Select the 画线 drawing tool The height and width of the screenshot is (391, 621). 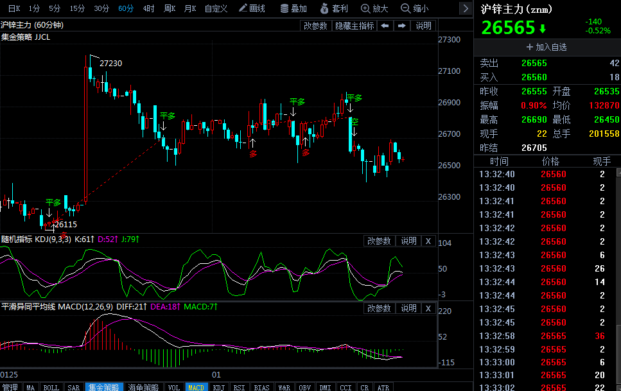[x=252, y=8]
